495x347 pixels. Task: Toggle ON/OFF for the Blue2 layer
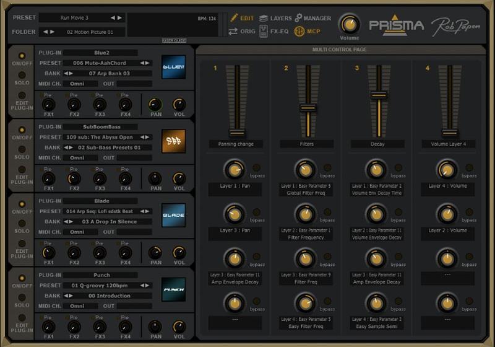(22, 56)
